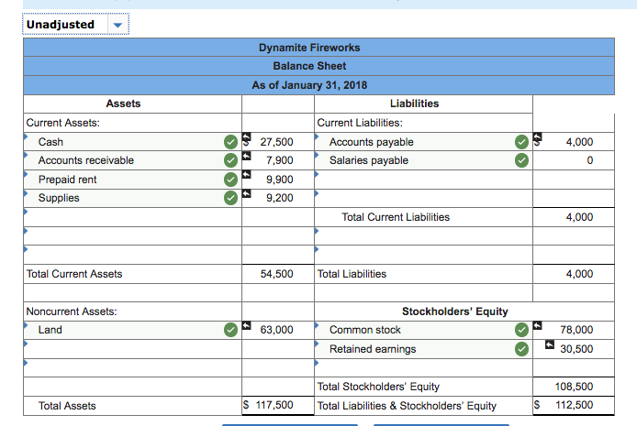Click the Liabilities column heading
Viewport: 637px width, 426px height.
[x=414, y=104]
